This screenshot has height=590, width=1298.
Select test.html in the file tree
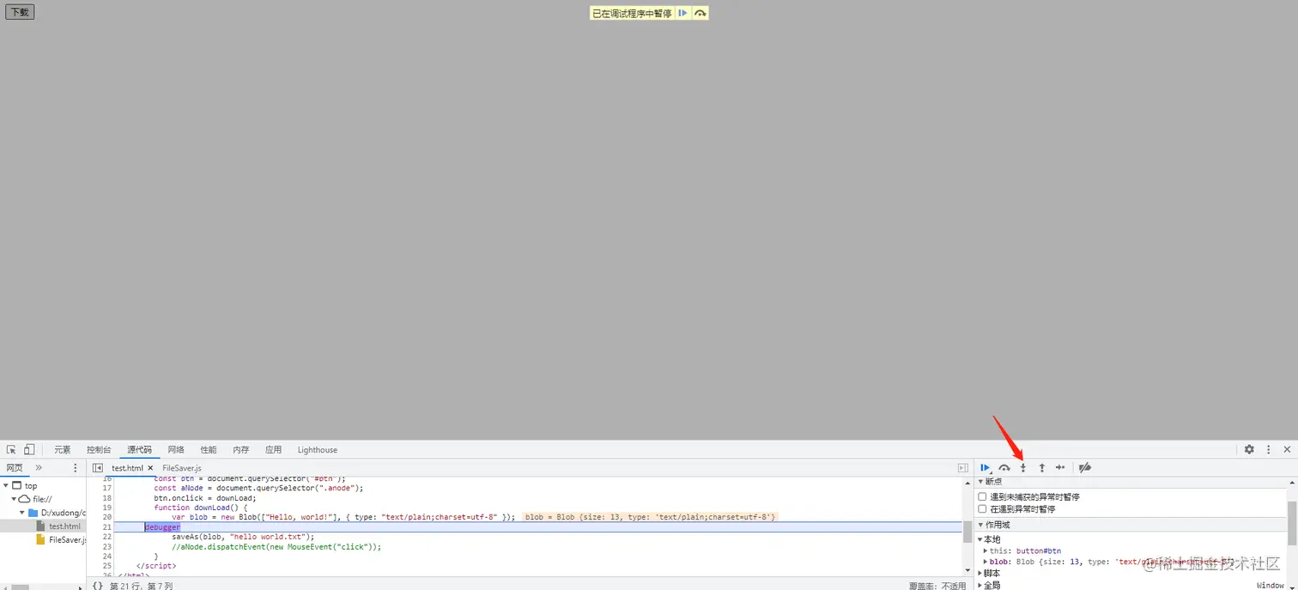click(64, 526)
